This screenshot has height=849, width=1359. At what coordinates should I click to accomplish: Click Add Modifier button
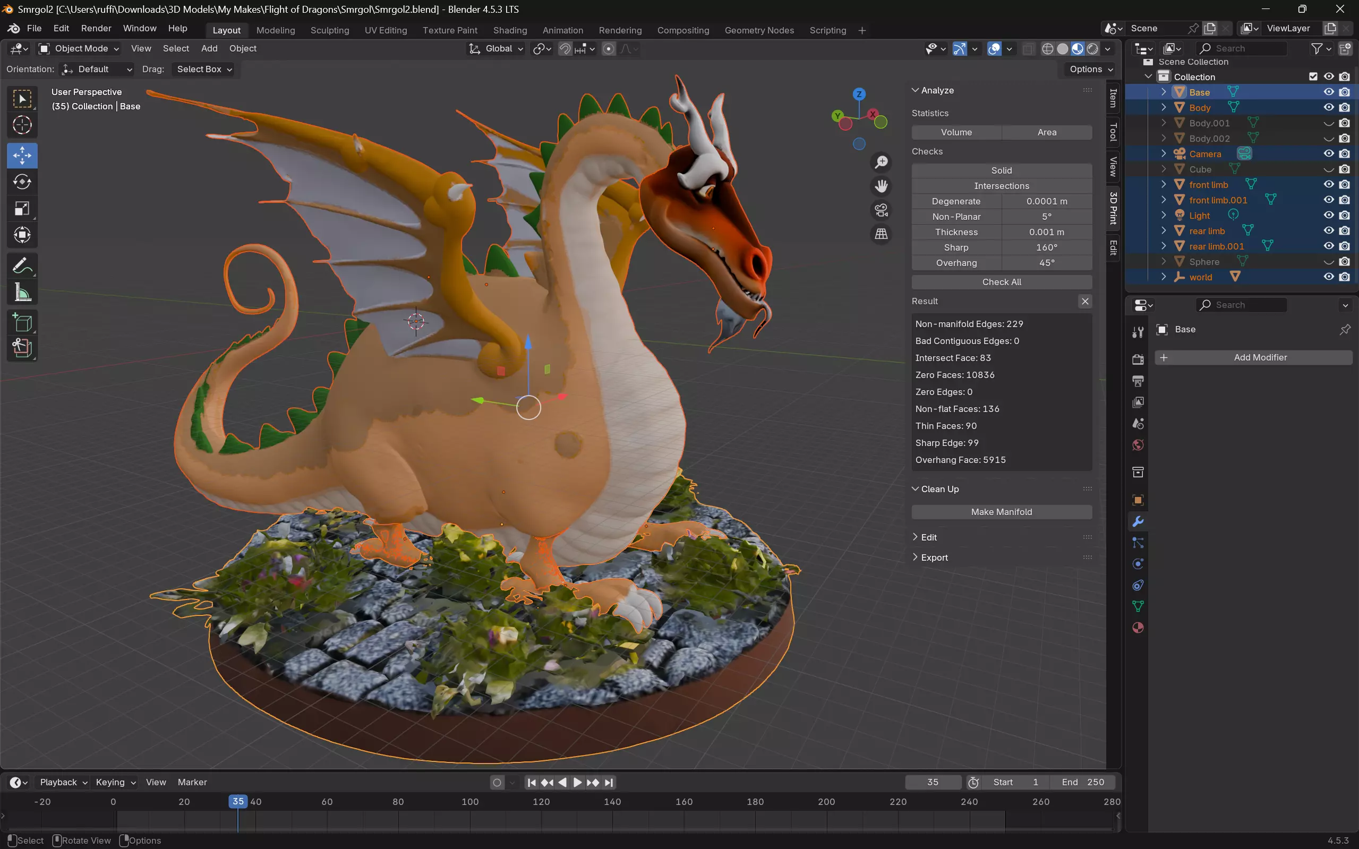point(1253,358)
